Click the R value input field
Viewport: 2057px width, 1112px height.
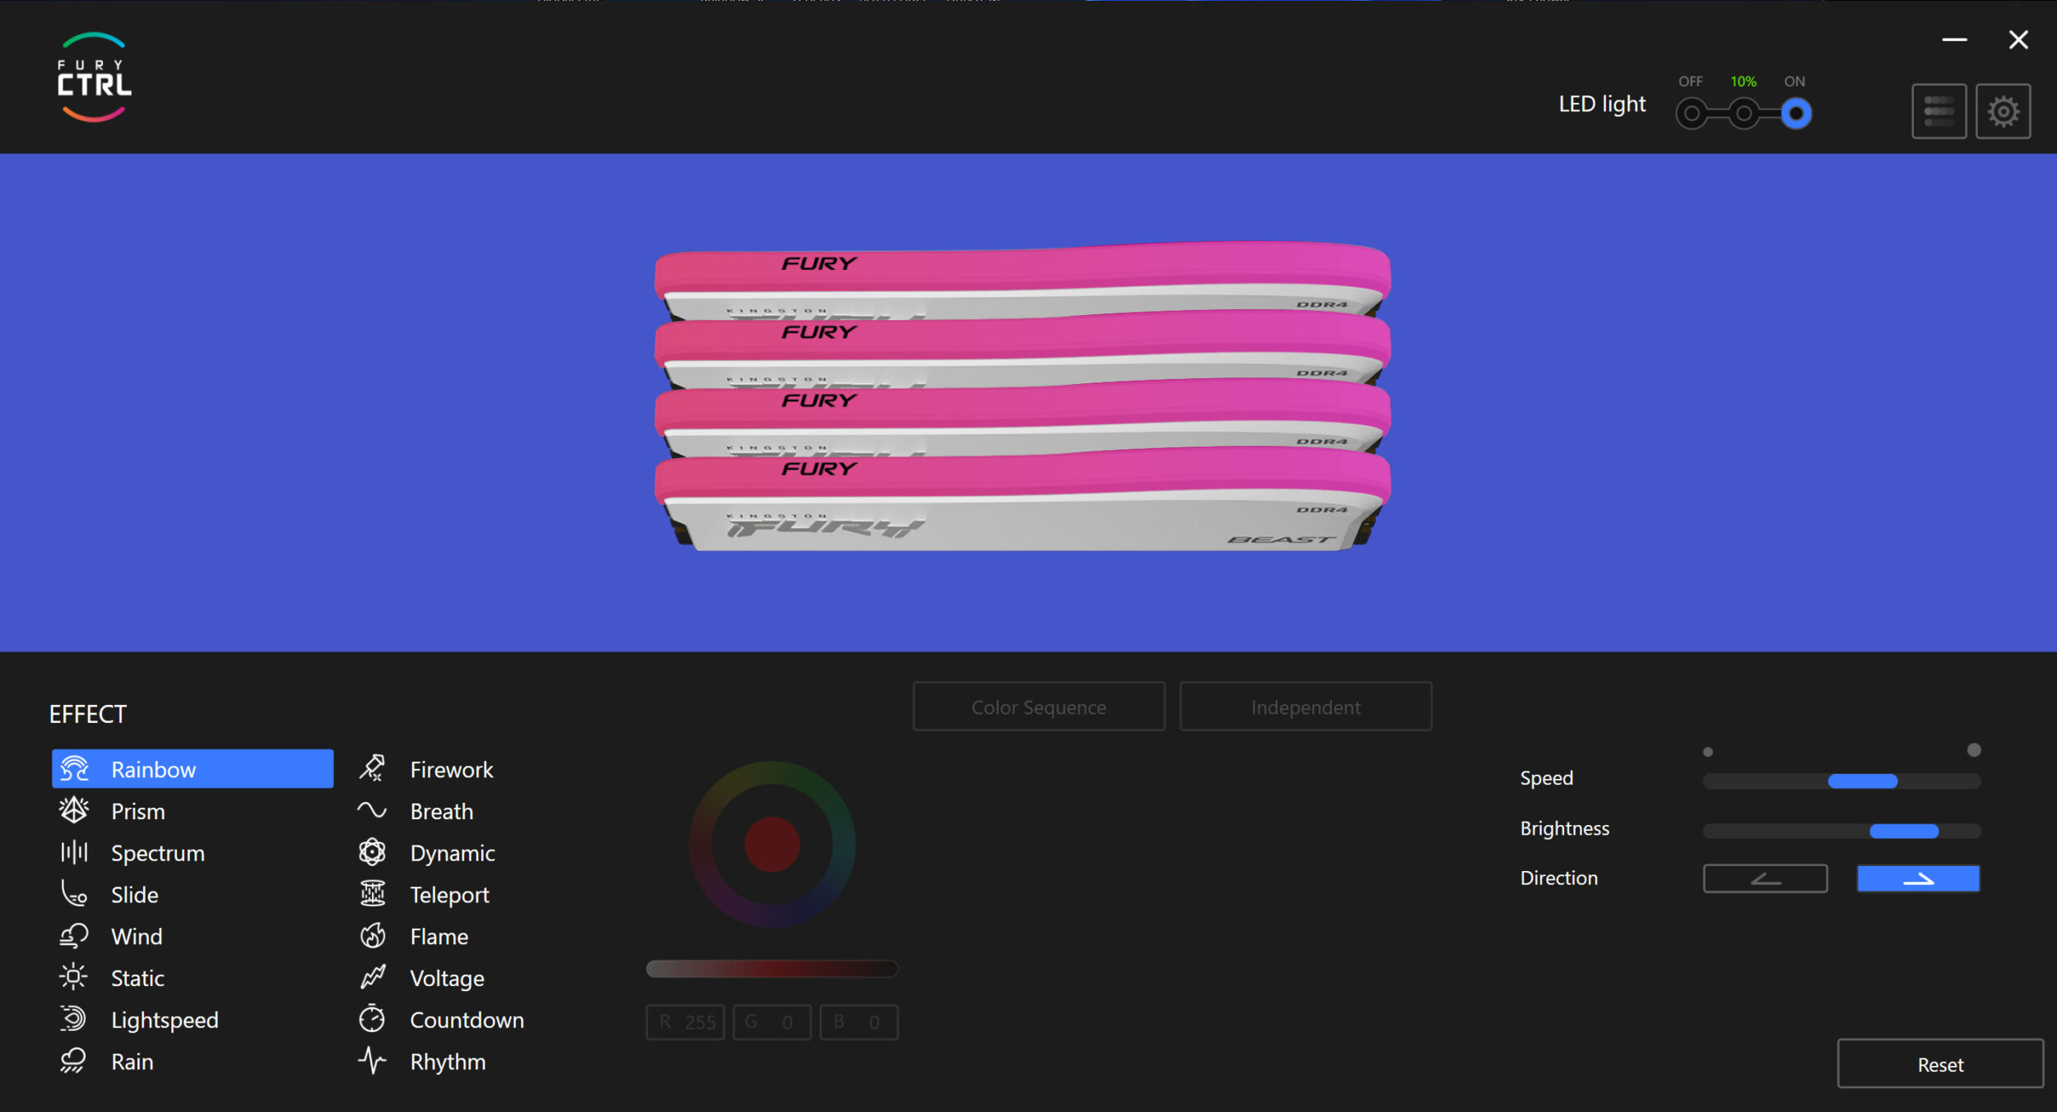click(685, 1022)
